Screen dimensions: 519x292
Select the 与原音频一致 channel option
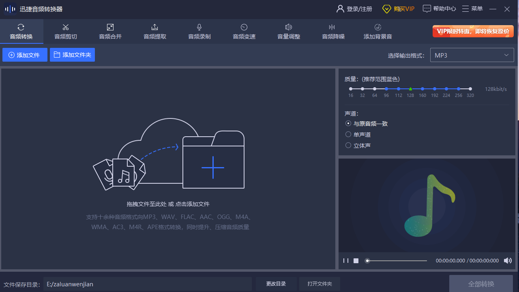pos(348,123)
